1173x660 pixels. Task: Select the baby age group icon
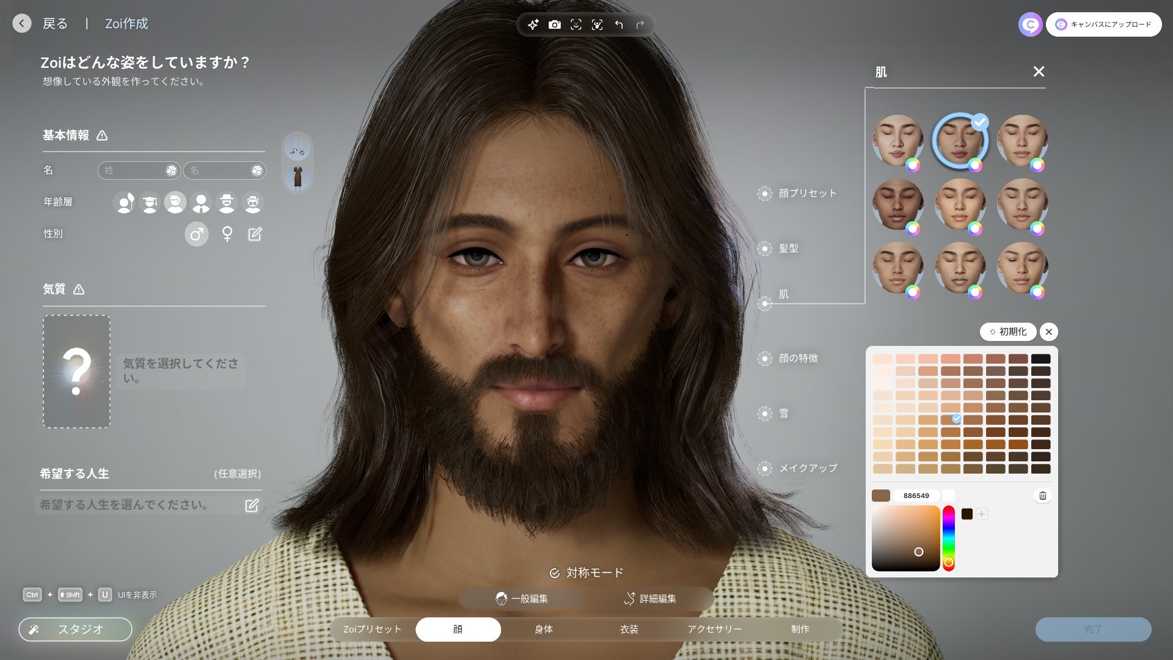tap(125, 202)
